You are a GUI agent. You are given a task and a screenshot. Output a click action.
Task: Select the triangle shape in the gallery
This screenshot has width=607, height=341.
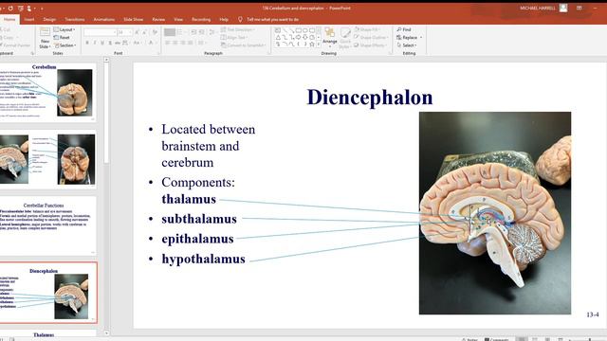[x=278, y=37]
